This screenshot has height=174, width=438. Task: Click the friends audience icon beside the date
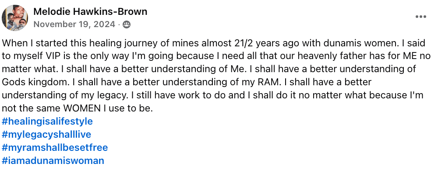pos(127,24)
